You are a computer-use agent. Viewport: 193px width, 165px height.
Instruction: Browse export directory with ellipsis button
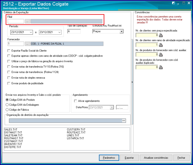[124, 121]
